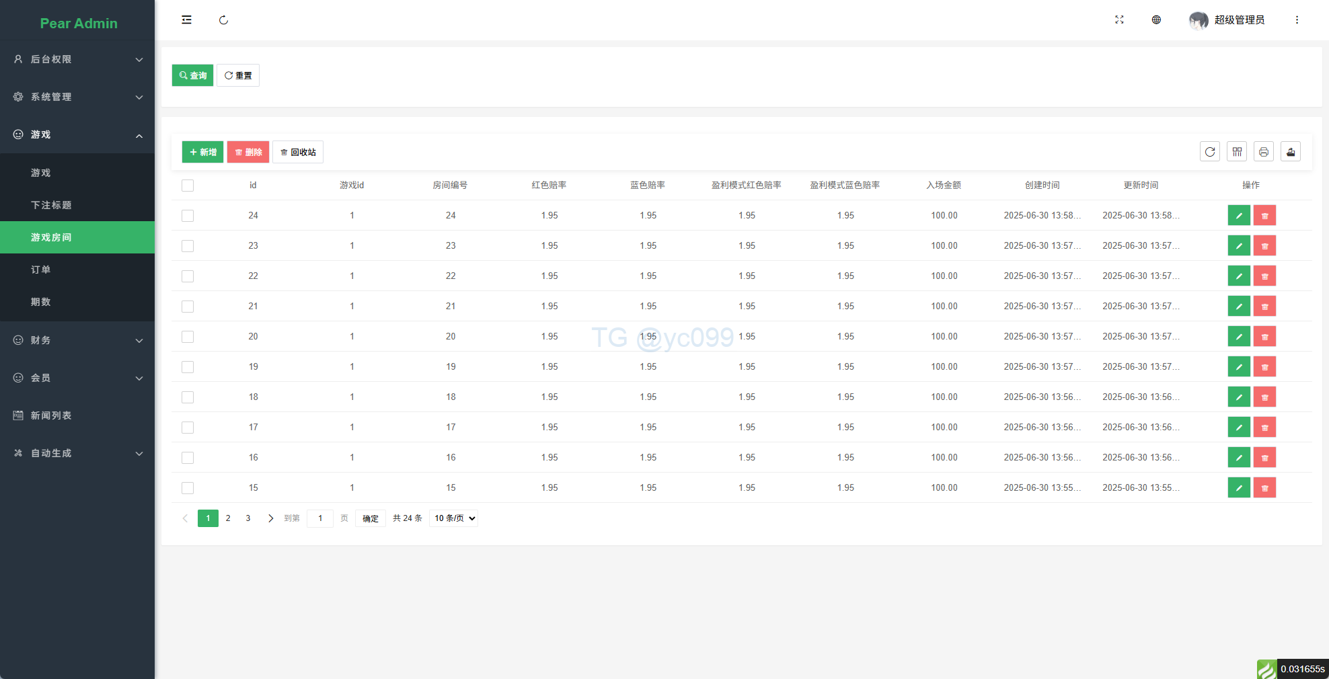Viewport: 1329px width, 679px height.
Task: Click the green edit icon for row id 24
Action: click(1238, 216)
